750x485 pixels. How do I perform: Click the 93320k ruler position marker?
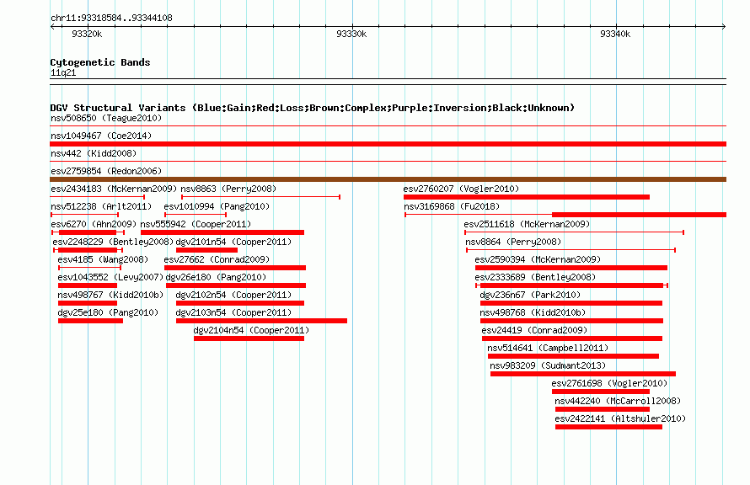click(x=87, y=34)
